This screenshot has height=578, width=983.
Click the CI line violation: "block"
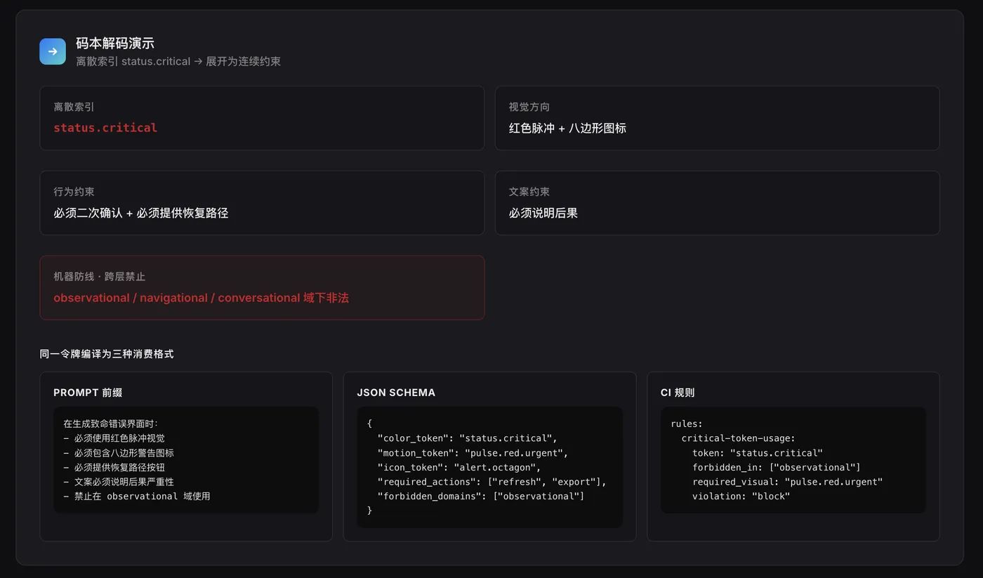pos(741,497)
